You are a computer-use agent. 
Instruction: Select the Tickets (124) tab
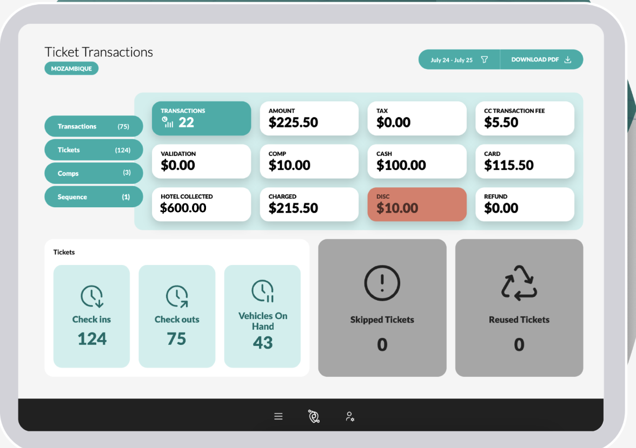94,150
